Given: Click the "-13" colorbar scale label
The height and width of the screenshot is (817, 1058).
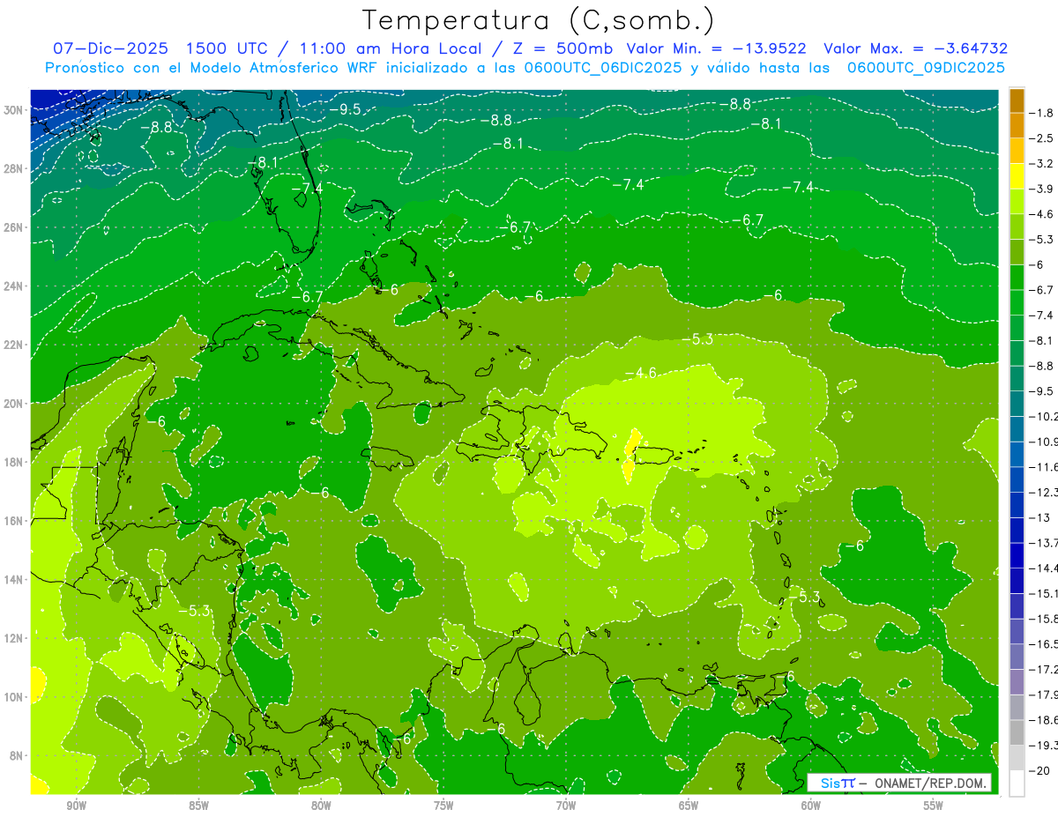Looking at the screenshot, I should 1039,517.
